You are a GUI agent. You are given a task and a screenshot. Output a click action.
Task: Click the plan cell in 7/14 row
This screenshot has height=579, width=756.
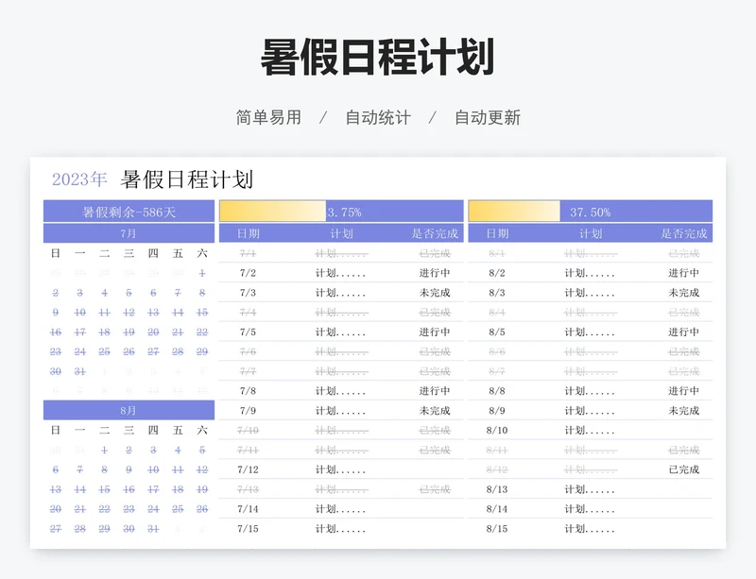[341, 509]
